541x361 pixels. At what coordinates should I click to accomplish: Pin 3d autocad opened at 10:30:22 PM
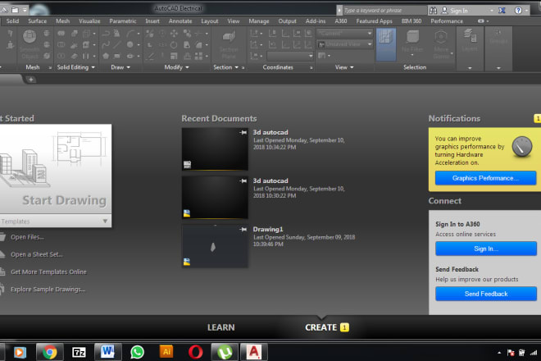[x=243, y=180]
